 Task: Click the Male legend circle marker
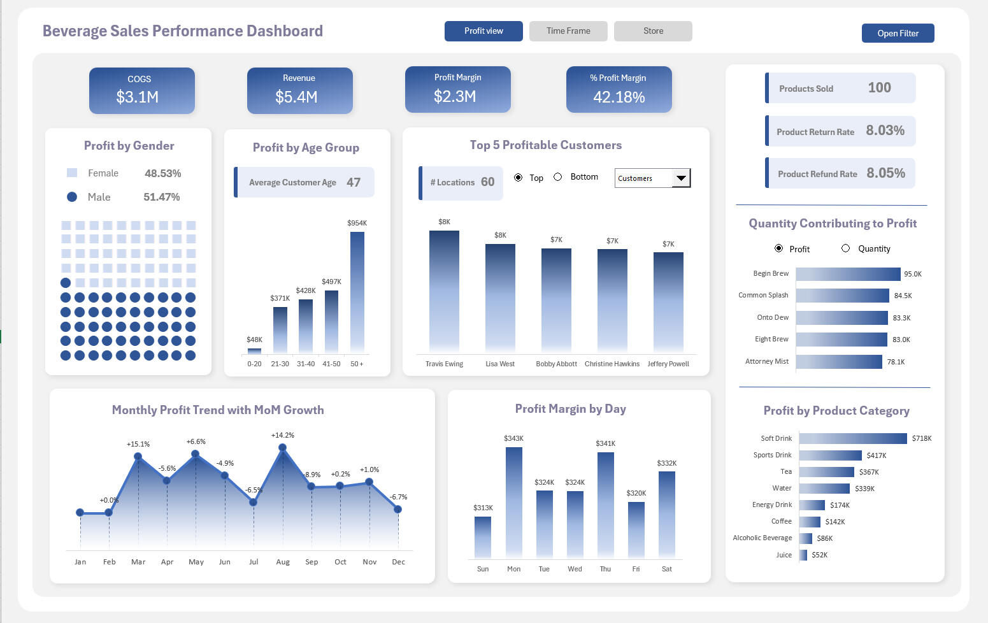point(72,197)
